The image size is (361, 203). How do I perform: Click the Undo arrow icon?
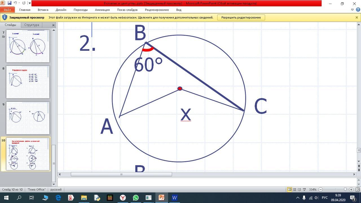[15, 3]
